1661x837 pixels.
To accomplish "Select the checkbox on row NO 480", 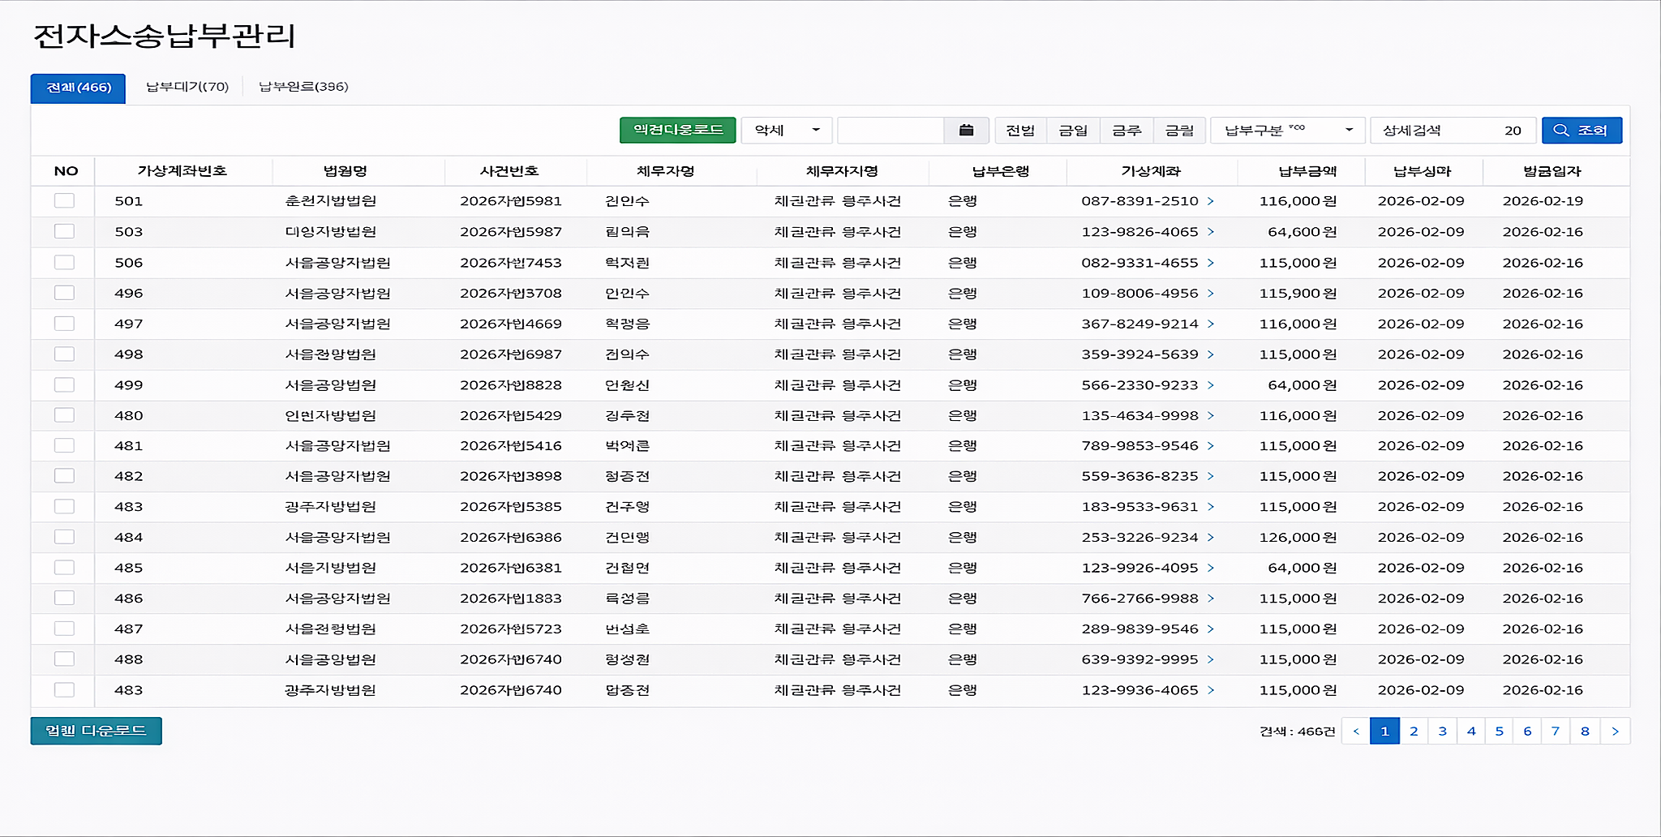I will pyautogui.click(x=64, y=414).
